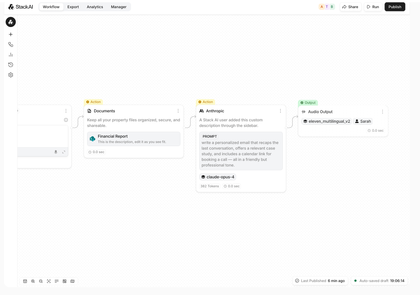The width and height of the screenshot is (420, 295).
Task: Select the Financial Report document item
Action: coord(134,139)
